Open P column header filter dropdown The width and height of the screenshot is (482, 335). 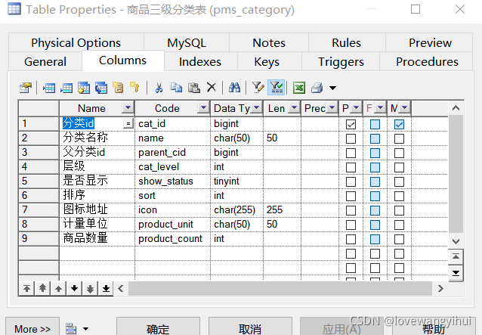(x=356, y=107)
